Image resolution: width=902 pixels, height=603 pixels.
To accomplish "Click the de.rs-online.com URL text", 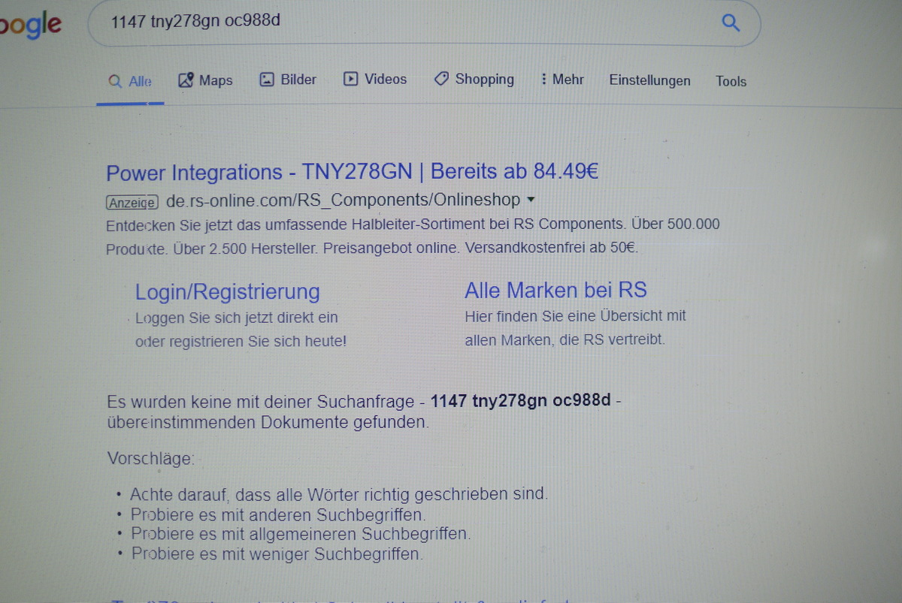I will pos(344,200).
